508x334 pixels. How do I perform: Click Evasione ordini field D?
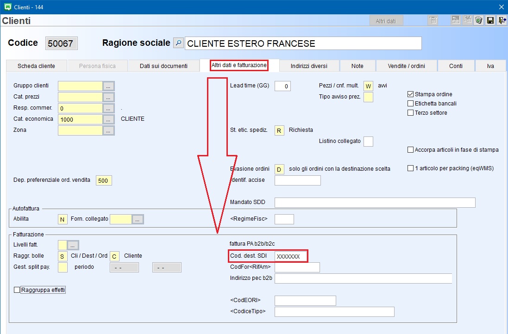(279, 169)
